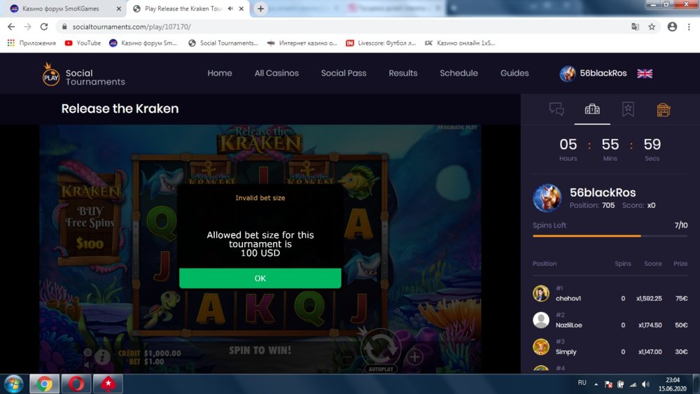Open All Casinos menu
700x394 pixels.
click(276, 73)
